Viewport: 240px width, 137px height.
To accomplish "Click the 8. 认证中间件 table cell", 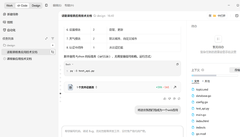I will tap(77, 47).
